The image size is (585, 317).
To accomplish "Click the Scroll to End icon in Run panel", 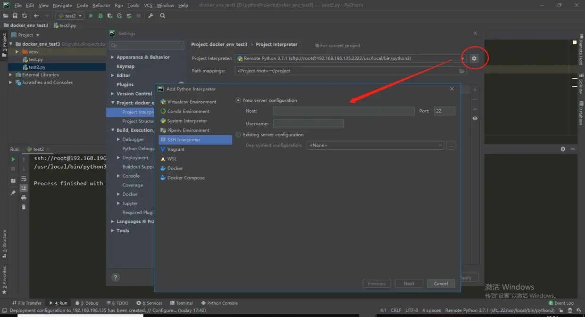I will tap(24, 188).
